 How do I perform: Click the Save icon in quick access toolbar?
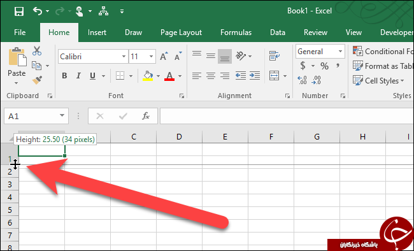pyautogui.click(x=19, y=11)
